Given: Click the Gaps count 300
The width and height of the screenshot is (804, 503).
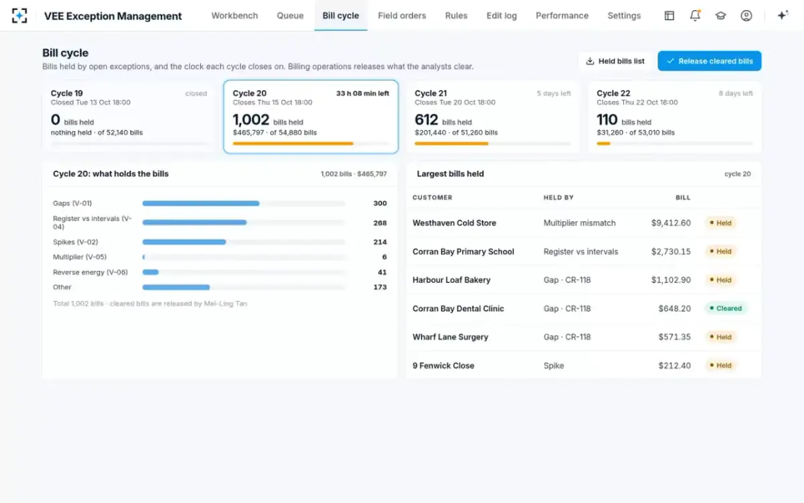Looking at the screenshot, I should point(380,203).
